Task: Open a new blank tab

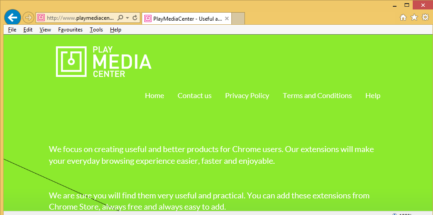Action: coord(239,18)
